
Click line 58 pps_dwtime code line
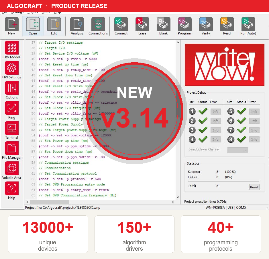point(72,157)
